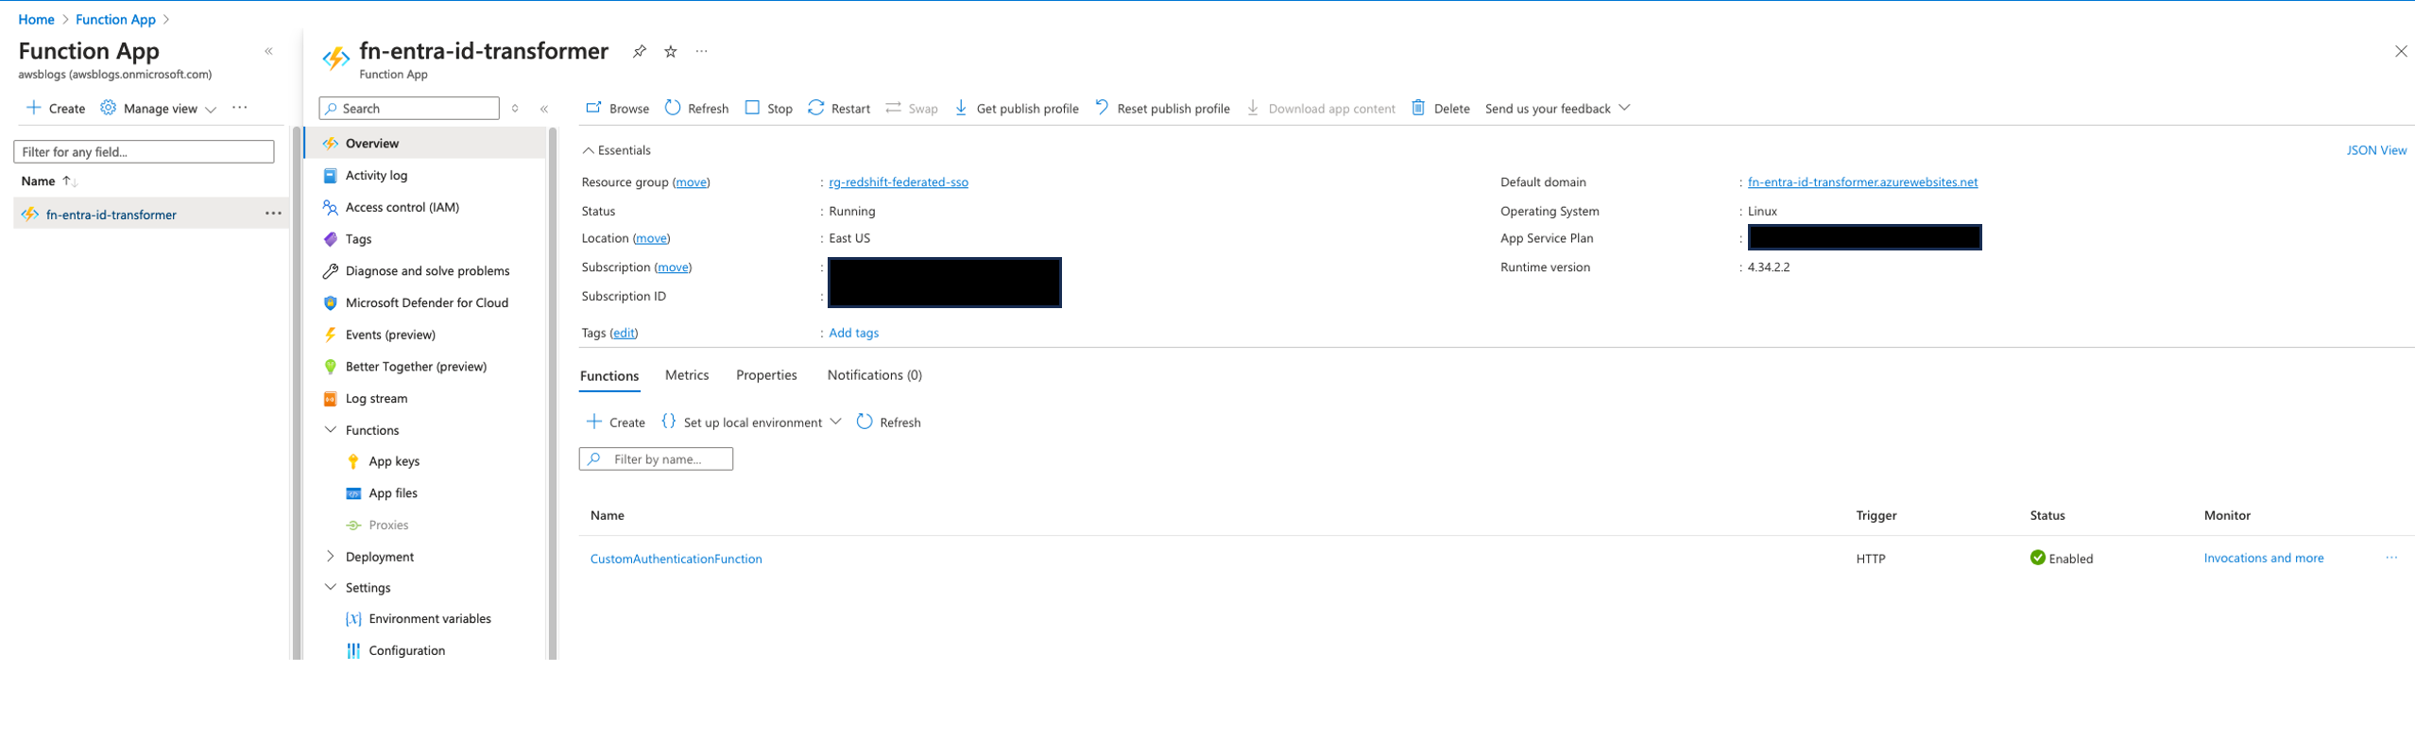Refresh the function app from the top toolbar
Image resolution: width=2415 pixels, height=741 pixels.
697,109
